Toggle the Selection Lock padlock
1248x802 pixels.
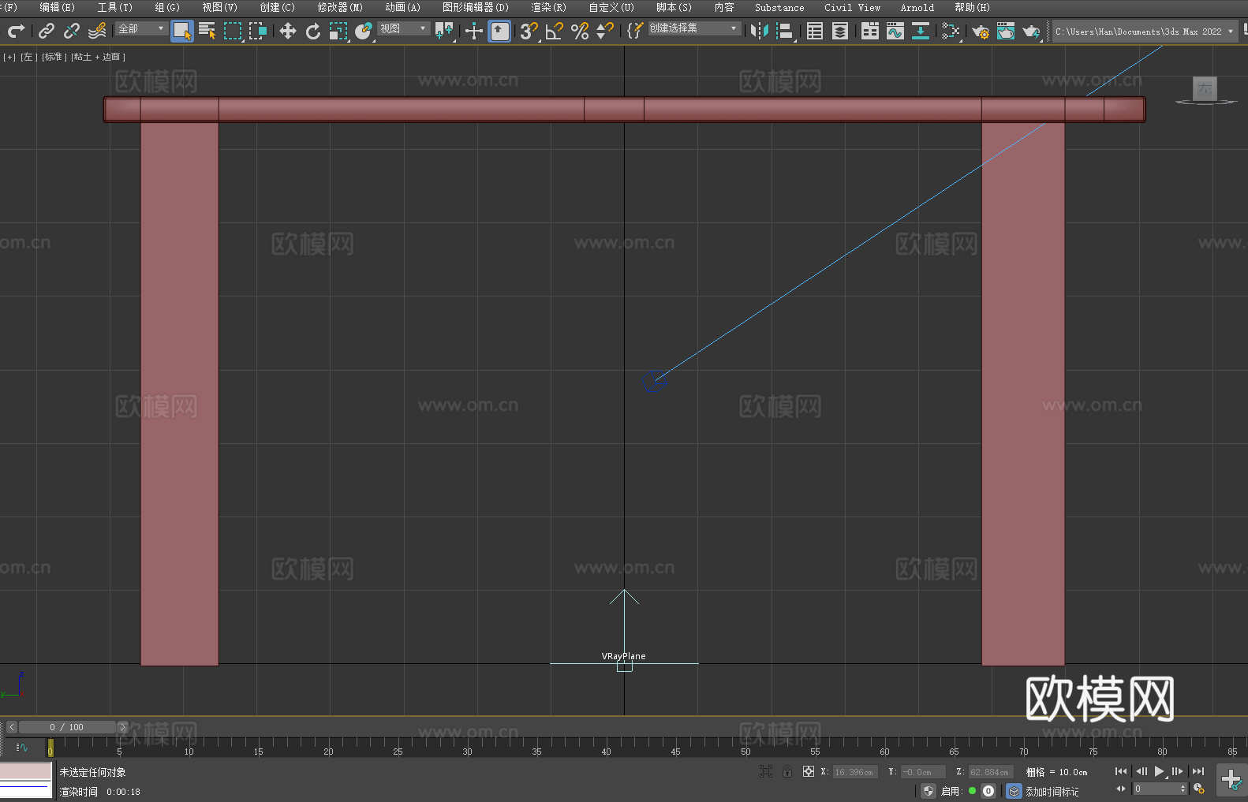787,771
